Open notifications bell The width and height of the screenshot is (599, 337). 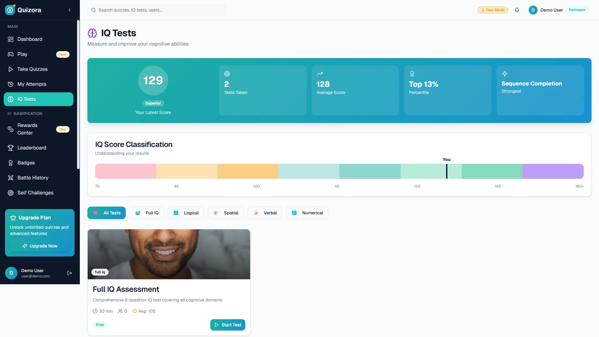click(517, 10)
